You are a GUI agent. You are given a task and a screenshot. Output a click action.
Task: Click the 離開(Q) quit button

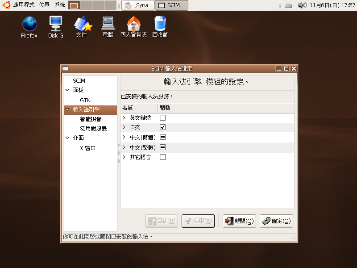pos(239,221)
